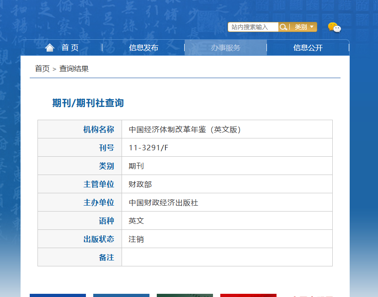
Task: Expand the 类别 dropdown arrow
Action: point(312,27)
